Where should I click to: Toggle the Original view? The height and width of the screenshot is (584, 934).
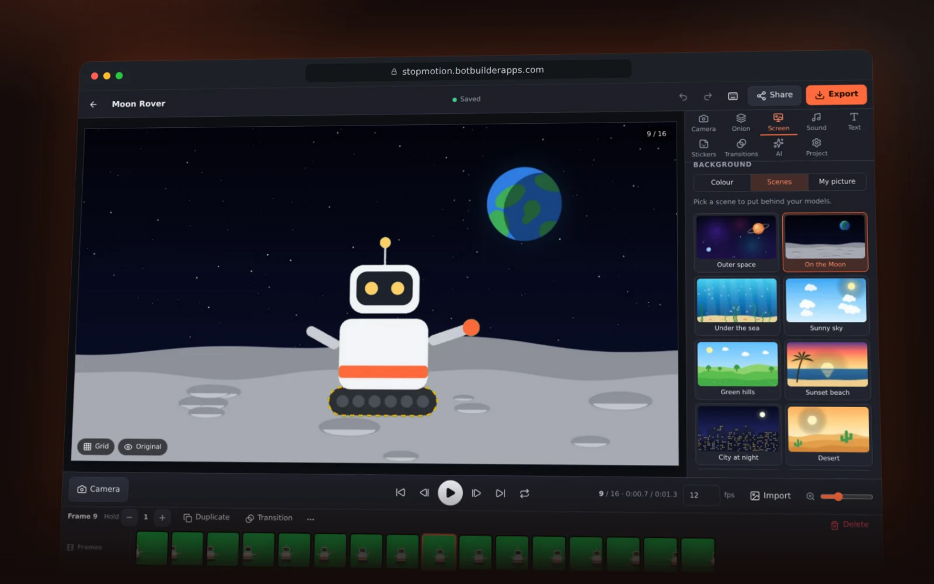tap(143, 447)
